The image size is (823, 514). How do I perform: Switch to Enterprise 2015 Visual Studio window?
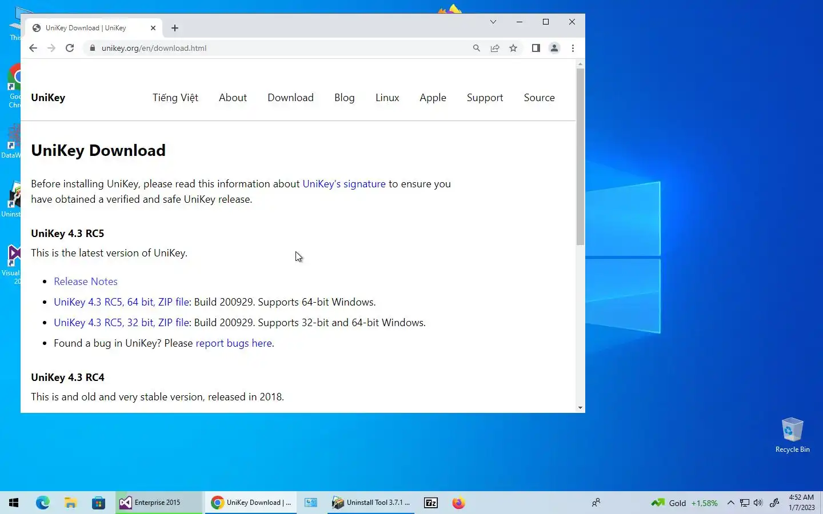159,503
